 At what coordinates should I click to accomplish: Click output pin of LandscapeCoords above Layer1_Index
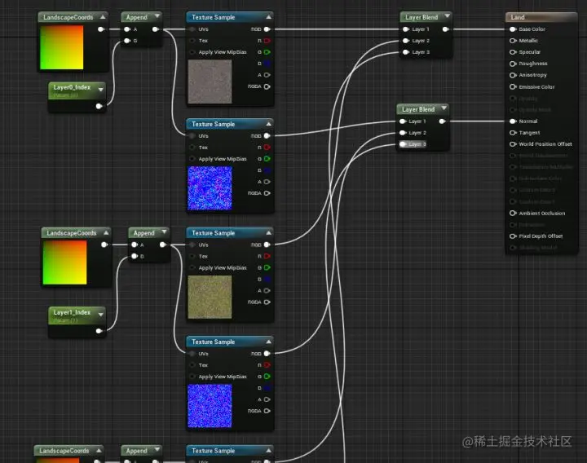[104, 245]
